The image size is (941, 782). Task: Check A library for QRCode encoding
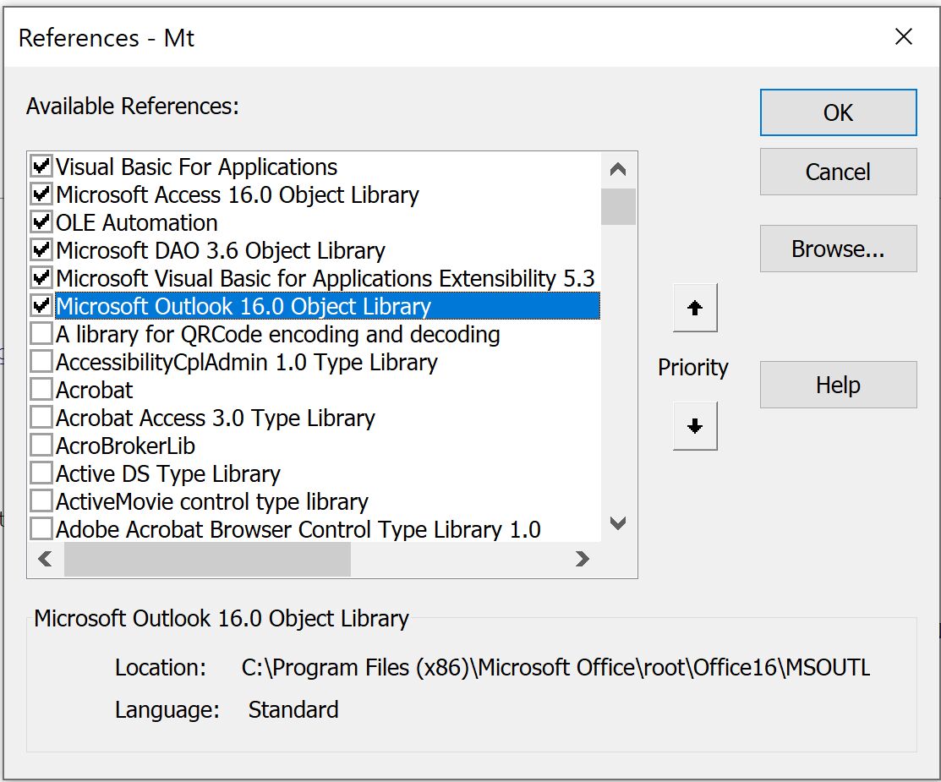click(41, 334)
